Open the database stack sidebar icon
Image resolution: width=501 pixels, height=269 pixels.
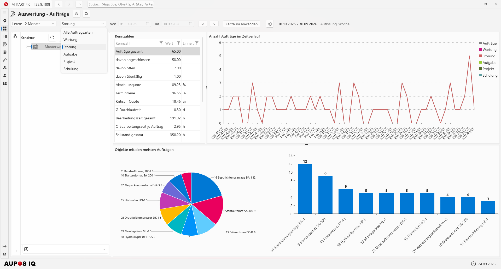pyautogui.click(x=5, y=52)
